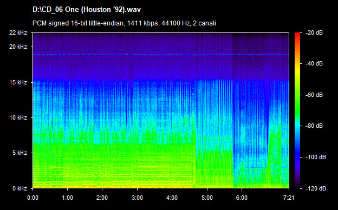
Task: Click the 0:00 time axis marker
Action: coord(32,198)
